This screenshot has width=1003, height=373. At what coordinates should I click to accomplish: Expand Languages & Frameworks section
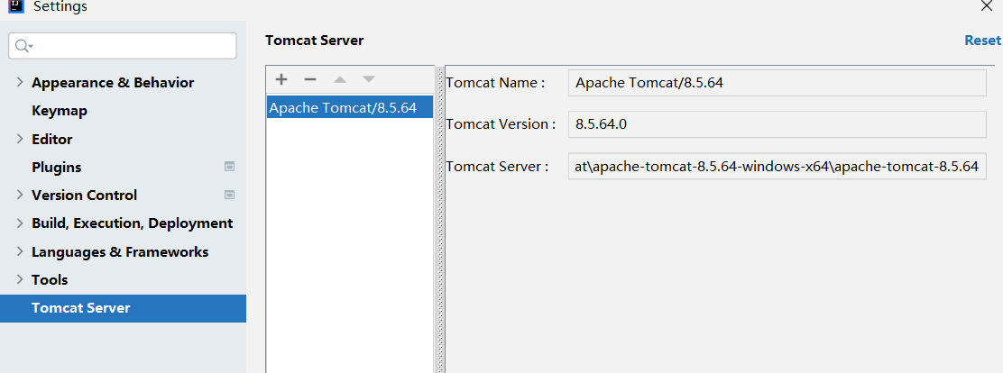[x=19, y=251]
